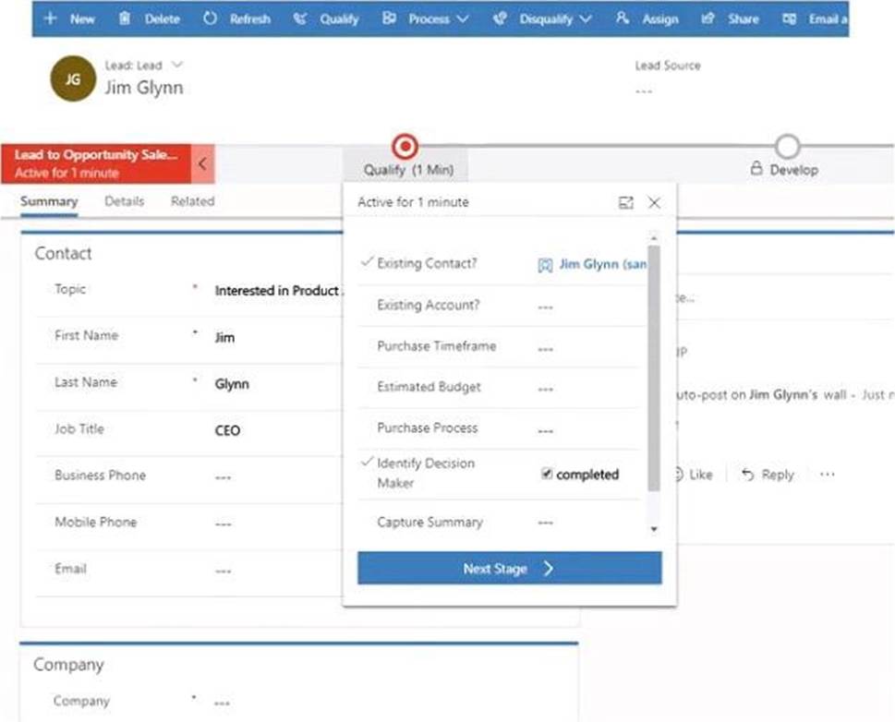The width and height of the screenshot is (895, 722).
Task: Expand the Disqualify dropdown options
Action: coord(585,18)
